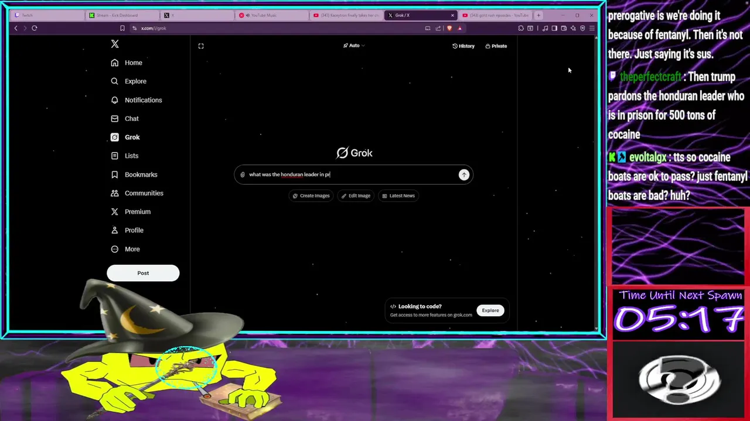Open the Leo AI sparkle icon
This screenshot has height=421, width=750.
pyautogui.click(x=573, y=28)
